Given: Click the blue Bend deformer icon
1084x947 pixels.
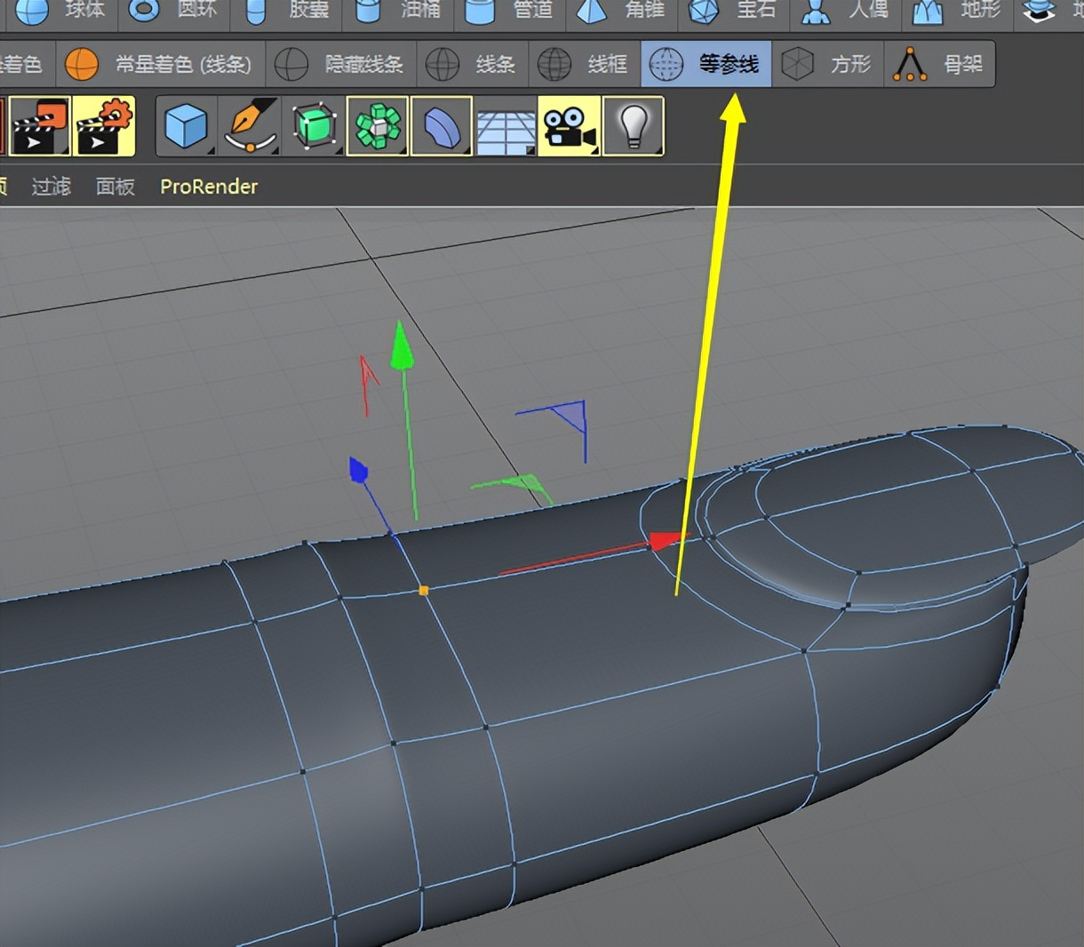Looking at the screenshot, I should (x=442, y=126).
